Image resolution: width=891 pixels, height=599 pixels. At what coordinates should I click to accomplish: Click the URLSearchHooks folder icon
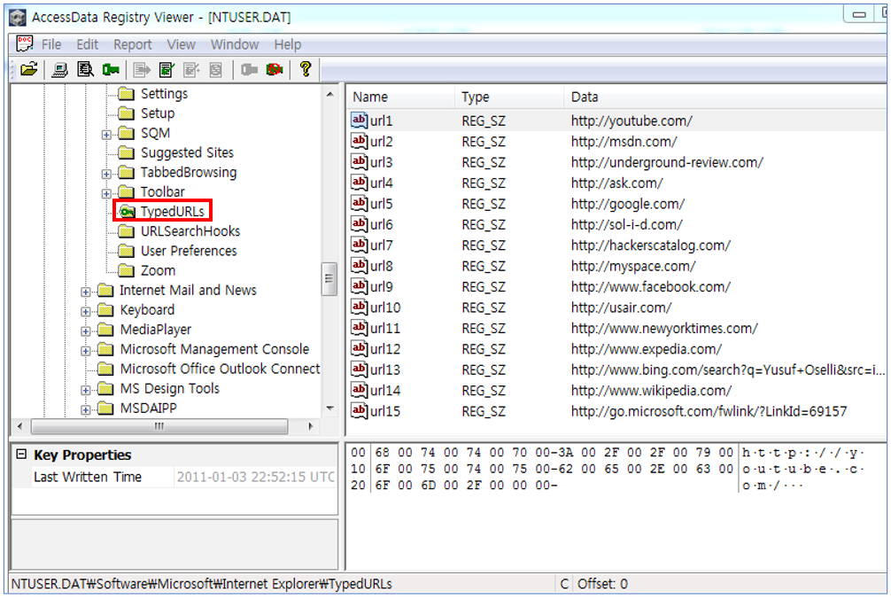[126, 230]
